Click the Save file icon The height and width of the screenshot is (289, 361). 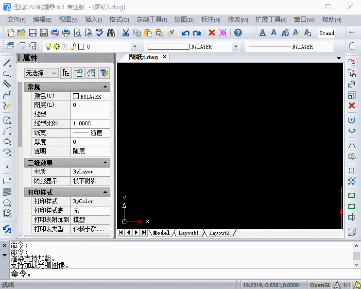[33, 33]
